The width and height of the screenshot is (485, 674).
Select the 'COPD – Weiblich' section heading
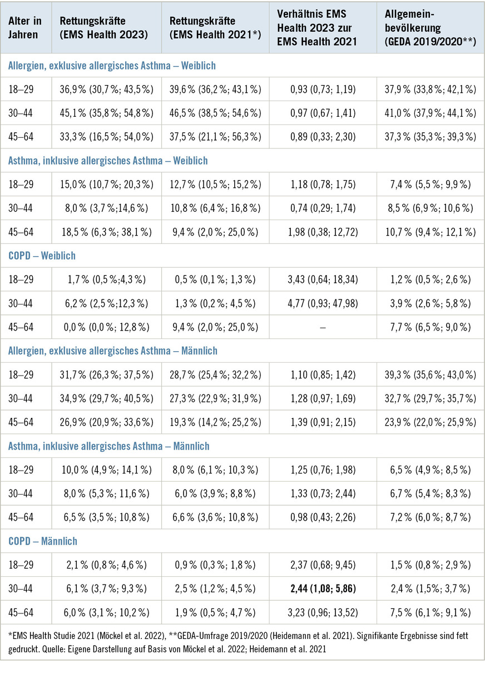tap(42, 256)
